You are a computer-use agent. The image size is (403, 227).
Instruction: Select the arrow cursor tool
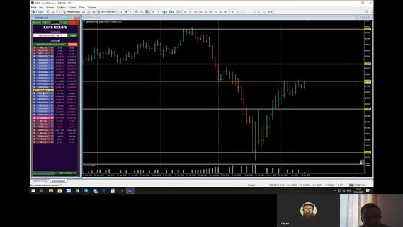click(232, 12)
